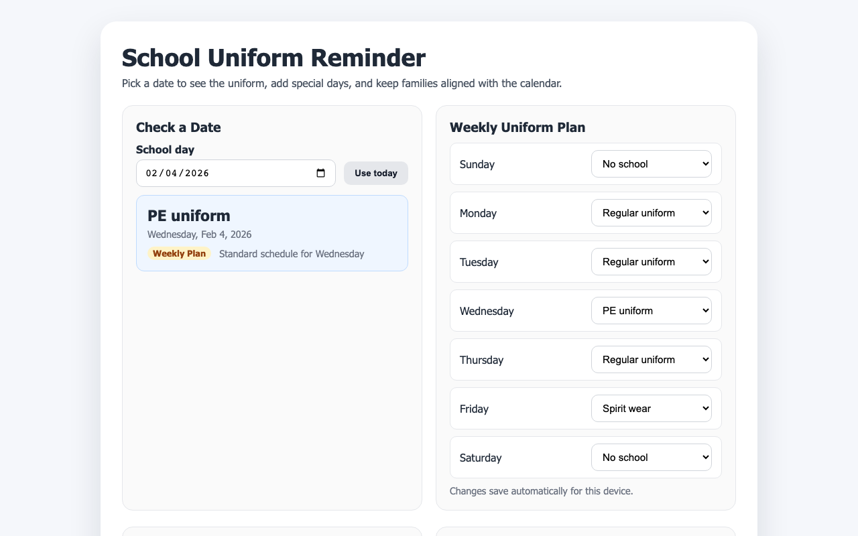Open Saturday's No school dropdown
The image size is (858, 536).
click(x=651, y=457)
